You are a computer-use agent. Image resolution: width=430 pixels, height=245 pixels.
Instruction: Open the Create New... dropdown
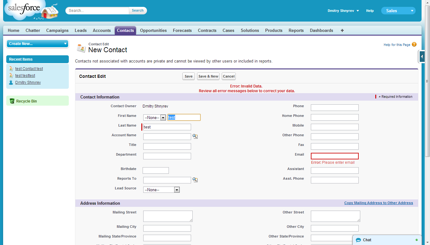pos(38,44)
